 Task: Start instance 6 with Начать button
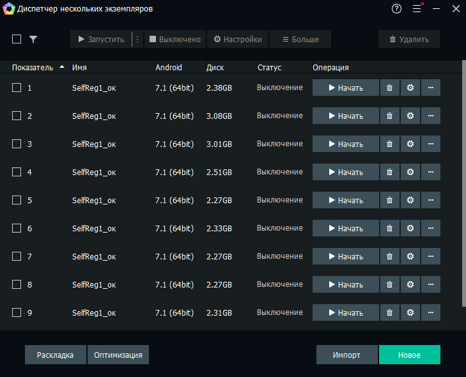point(345,229)
